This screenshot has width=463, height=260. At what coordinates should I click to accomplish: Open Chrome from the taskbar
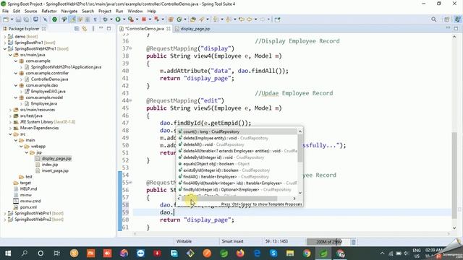coord(307,253)
